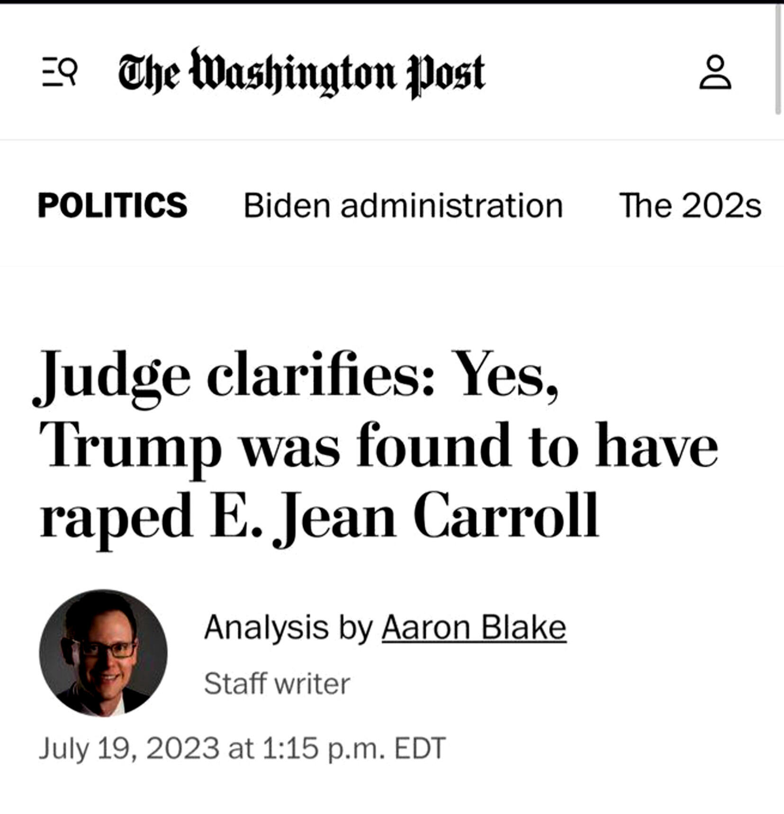Click the Staff writer label

(x=277, y=684)
